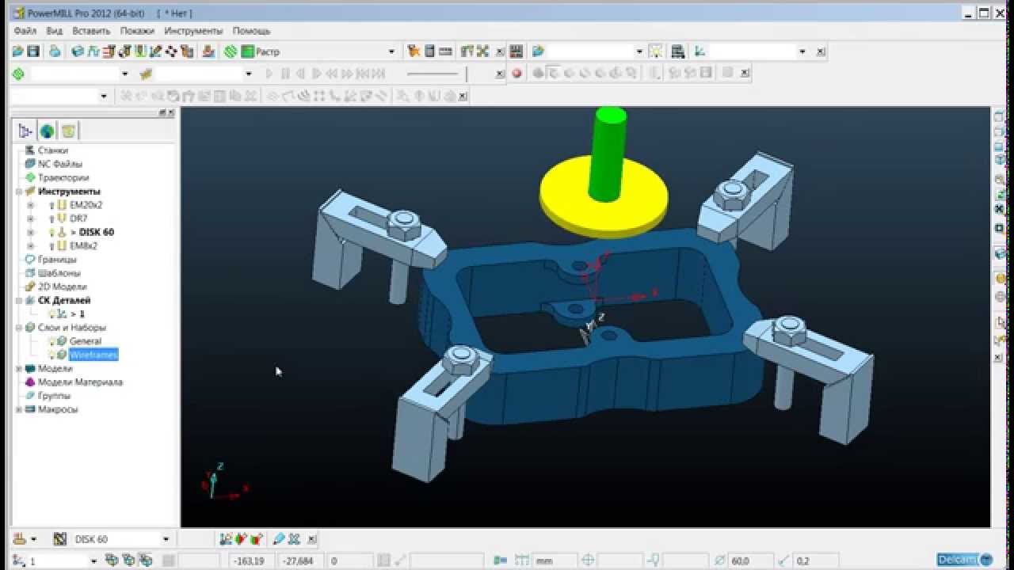Select the Шаблоны tree item
The height and width of the screenshot is (570, 1014).
59,273
